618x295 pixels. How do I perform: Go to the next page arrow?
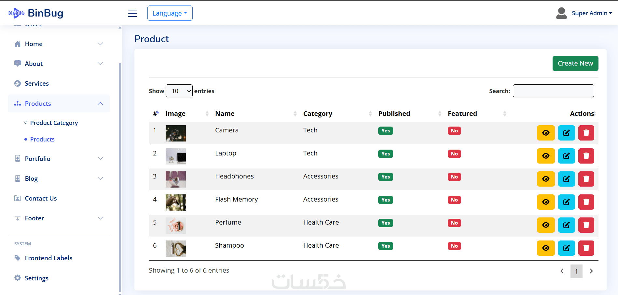pyautogui.click(x=591, y=271)
